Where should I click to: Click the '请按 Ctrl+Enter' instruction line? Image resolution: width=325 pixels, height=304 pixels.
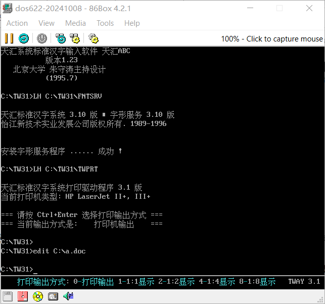tap(82, 215)
